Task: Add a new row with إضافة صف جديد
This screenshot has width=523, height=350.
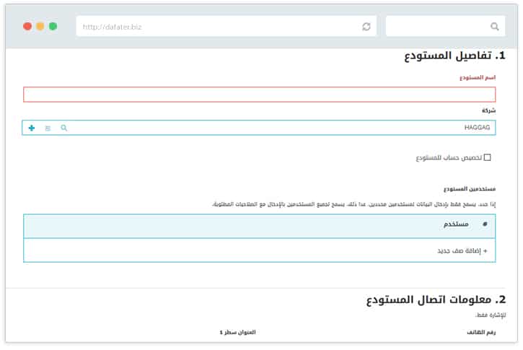Action: click(462, 250)
